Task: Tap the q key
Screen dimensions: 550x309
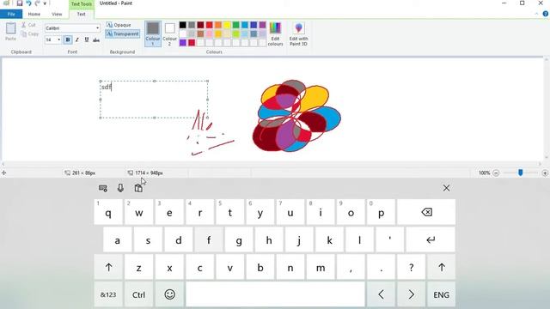Action: coord(108,212)
